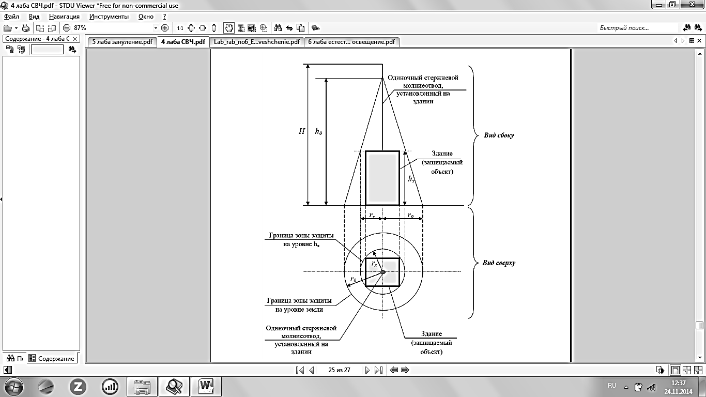The image size is (706, 397).
Task: Click the rotate page left icon
Action: pos(40,28)
